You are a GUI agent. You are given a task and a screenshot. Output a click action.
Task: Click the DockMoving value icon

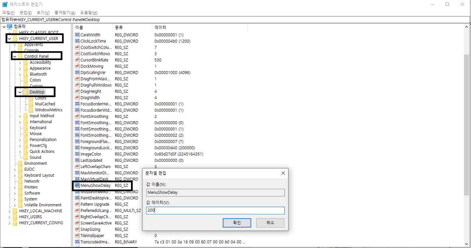point(77,66)
